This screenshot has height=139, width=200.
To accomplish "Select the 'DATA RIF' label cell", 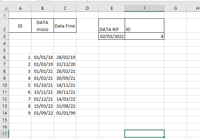I will 112,26.
